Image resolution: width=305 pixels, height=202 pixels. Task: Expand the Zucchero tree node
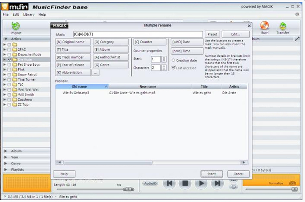pos(5,100)
